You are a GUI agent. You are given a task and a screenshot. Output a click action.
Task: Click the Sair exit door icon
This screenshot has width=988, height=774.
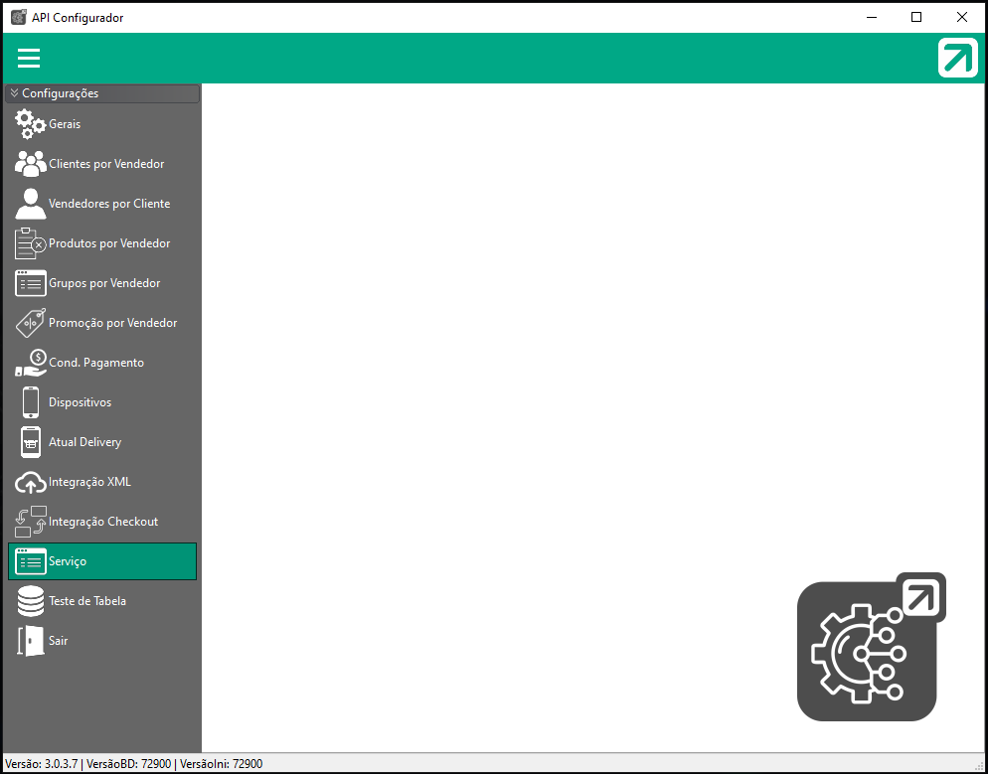(30, 641)
